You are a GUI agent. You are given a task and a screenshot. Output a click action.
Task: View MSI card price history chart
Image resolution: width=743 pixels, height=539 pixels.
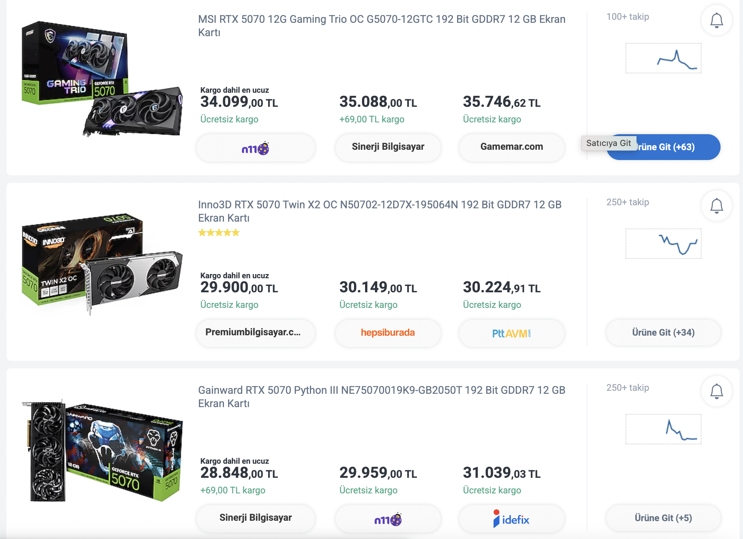(x=663, y=58)
